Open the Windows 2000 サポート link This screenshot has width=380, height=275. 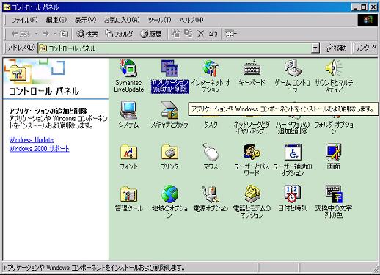39,149
